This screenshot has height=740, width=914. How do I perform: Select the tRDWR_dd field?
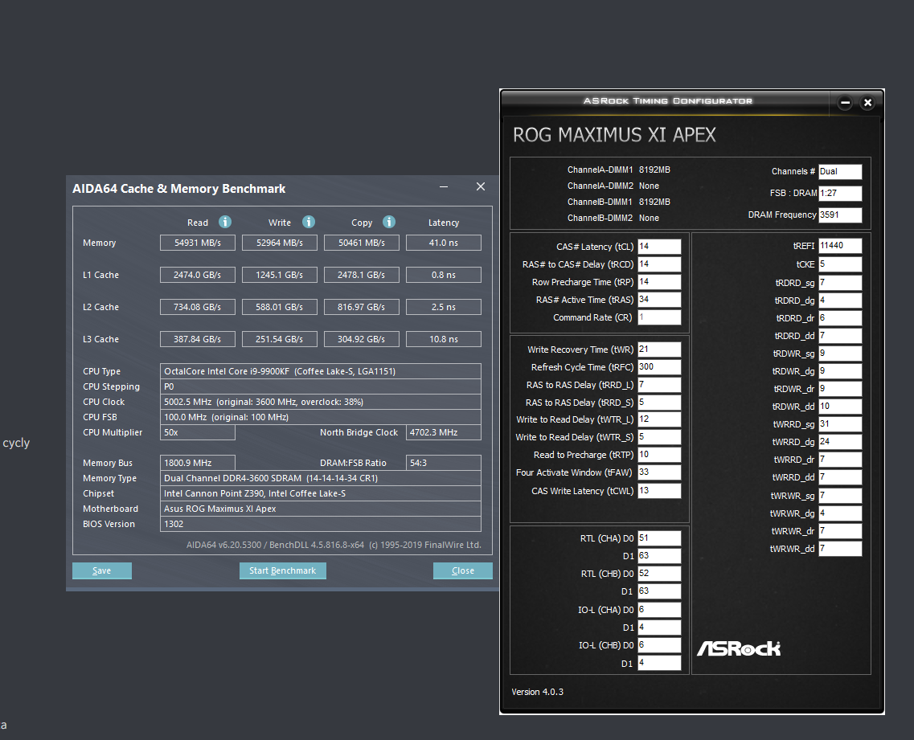840,406
